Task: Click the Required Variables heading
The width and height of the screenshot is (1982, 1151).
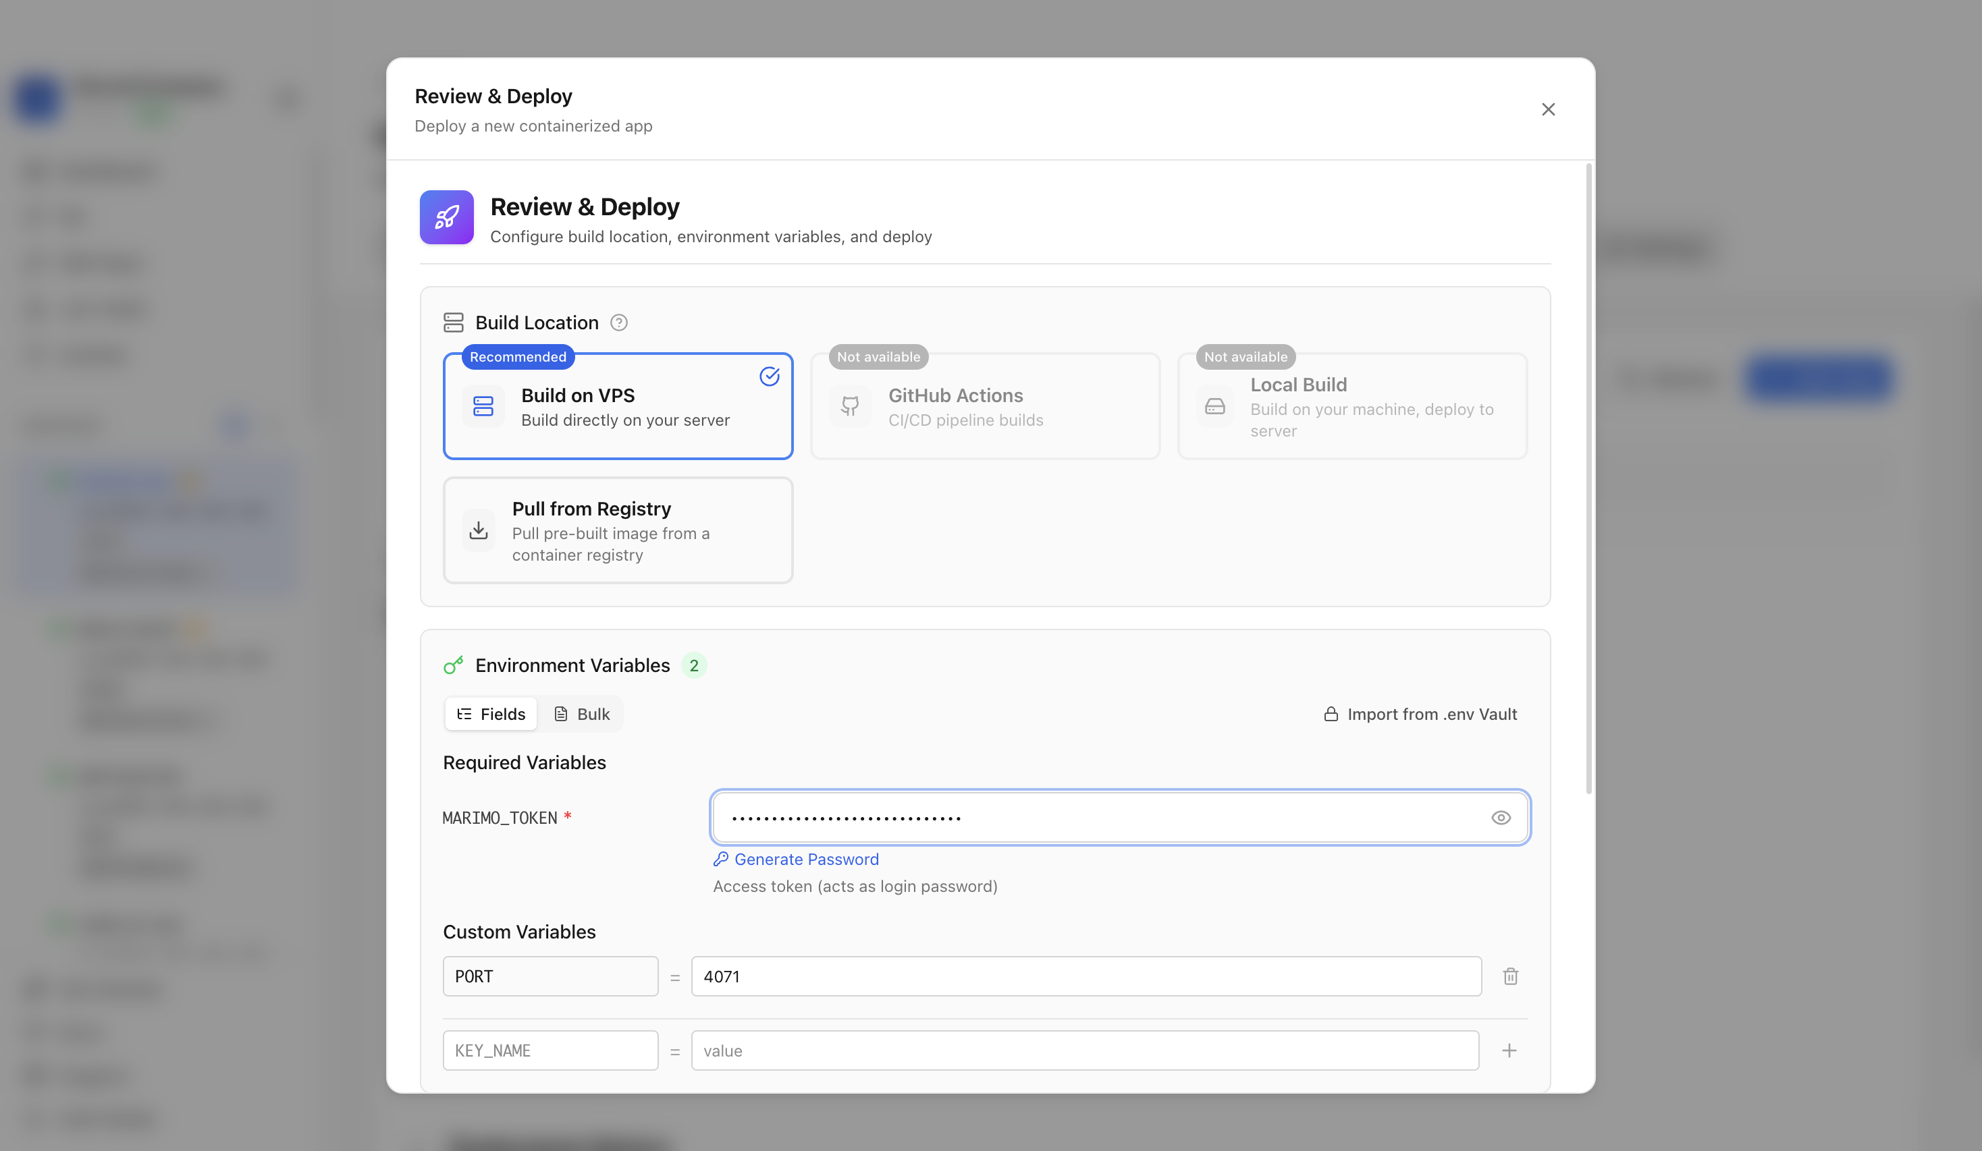Action: [525, 762]
